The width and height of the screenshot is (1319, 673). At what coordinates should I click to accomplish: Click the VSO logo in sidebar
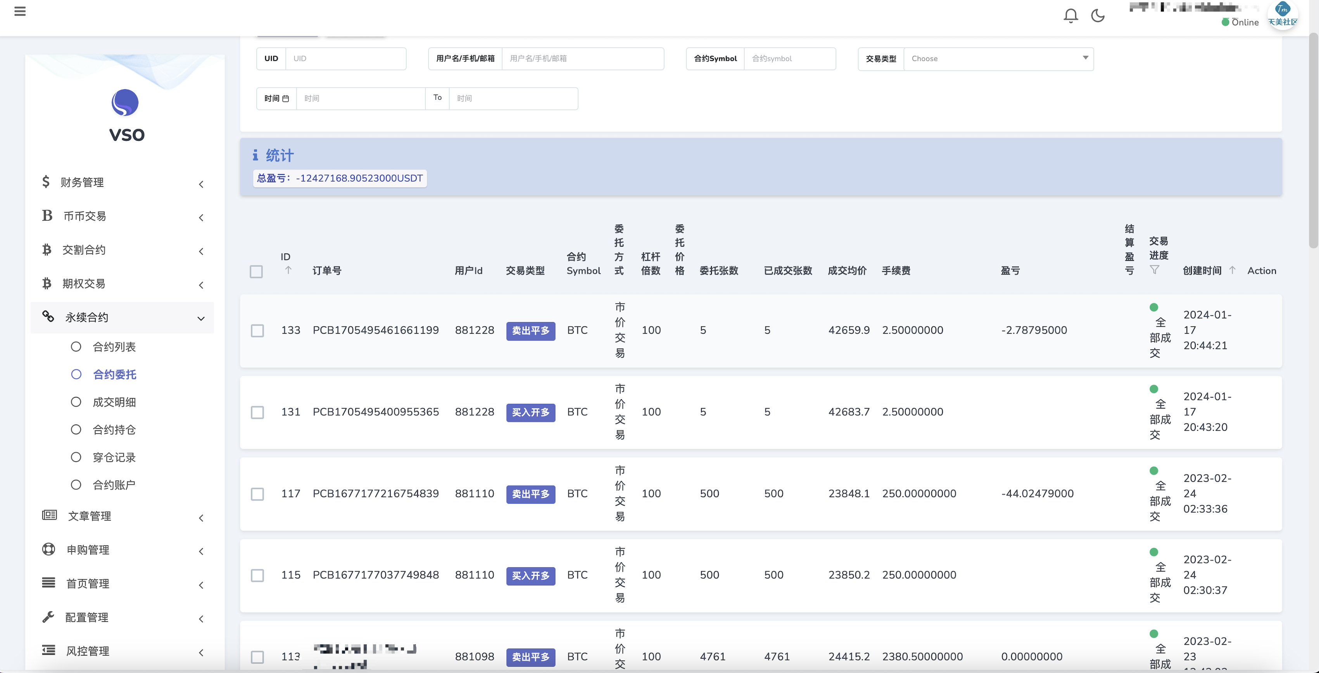[125, 103]
